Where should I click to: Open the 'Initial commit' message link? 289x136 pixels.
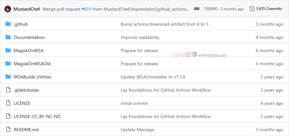tap(134, 103)
